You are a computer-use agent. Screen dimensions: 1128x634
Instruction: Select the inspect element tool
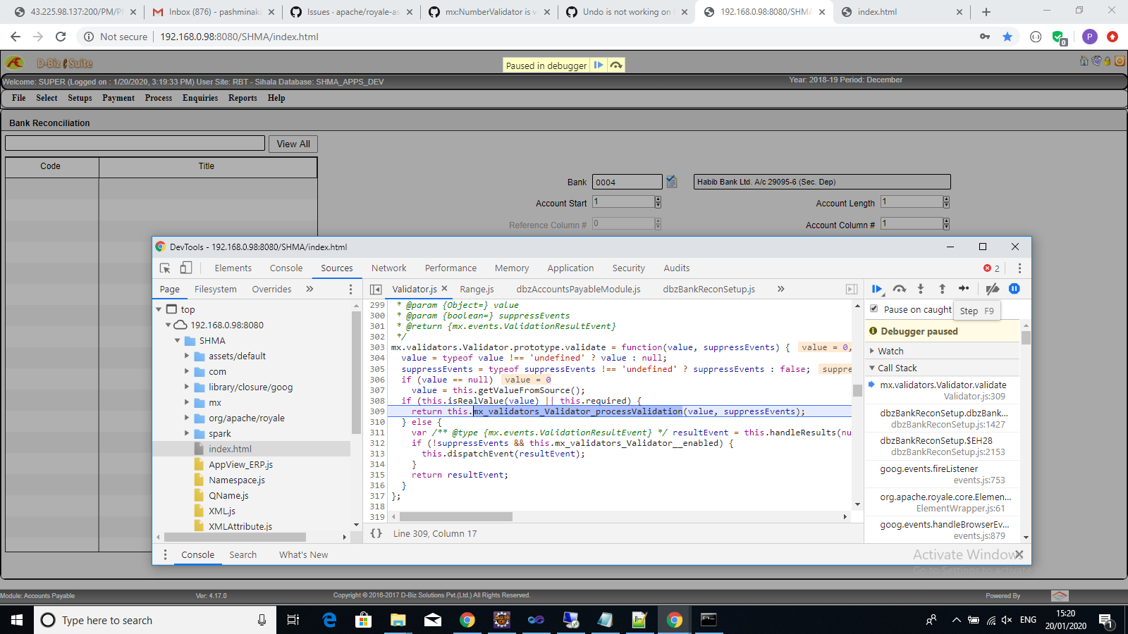pyautogui.click(x=164, y=268)
